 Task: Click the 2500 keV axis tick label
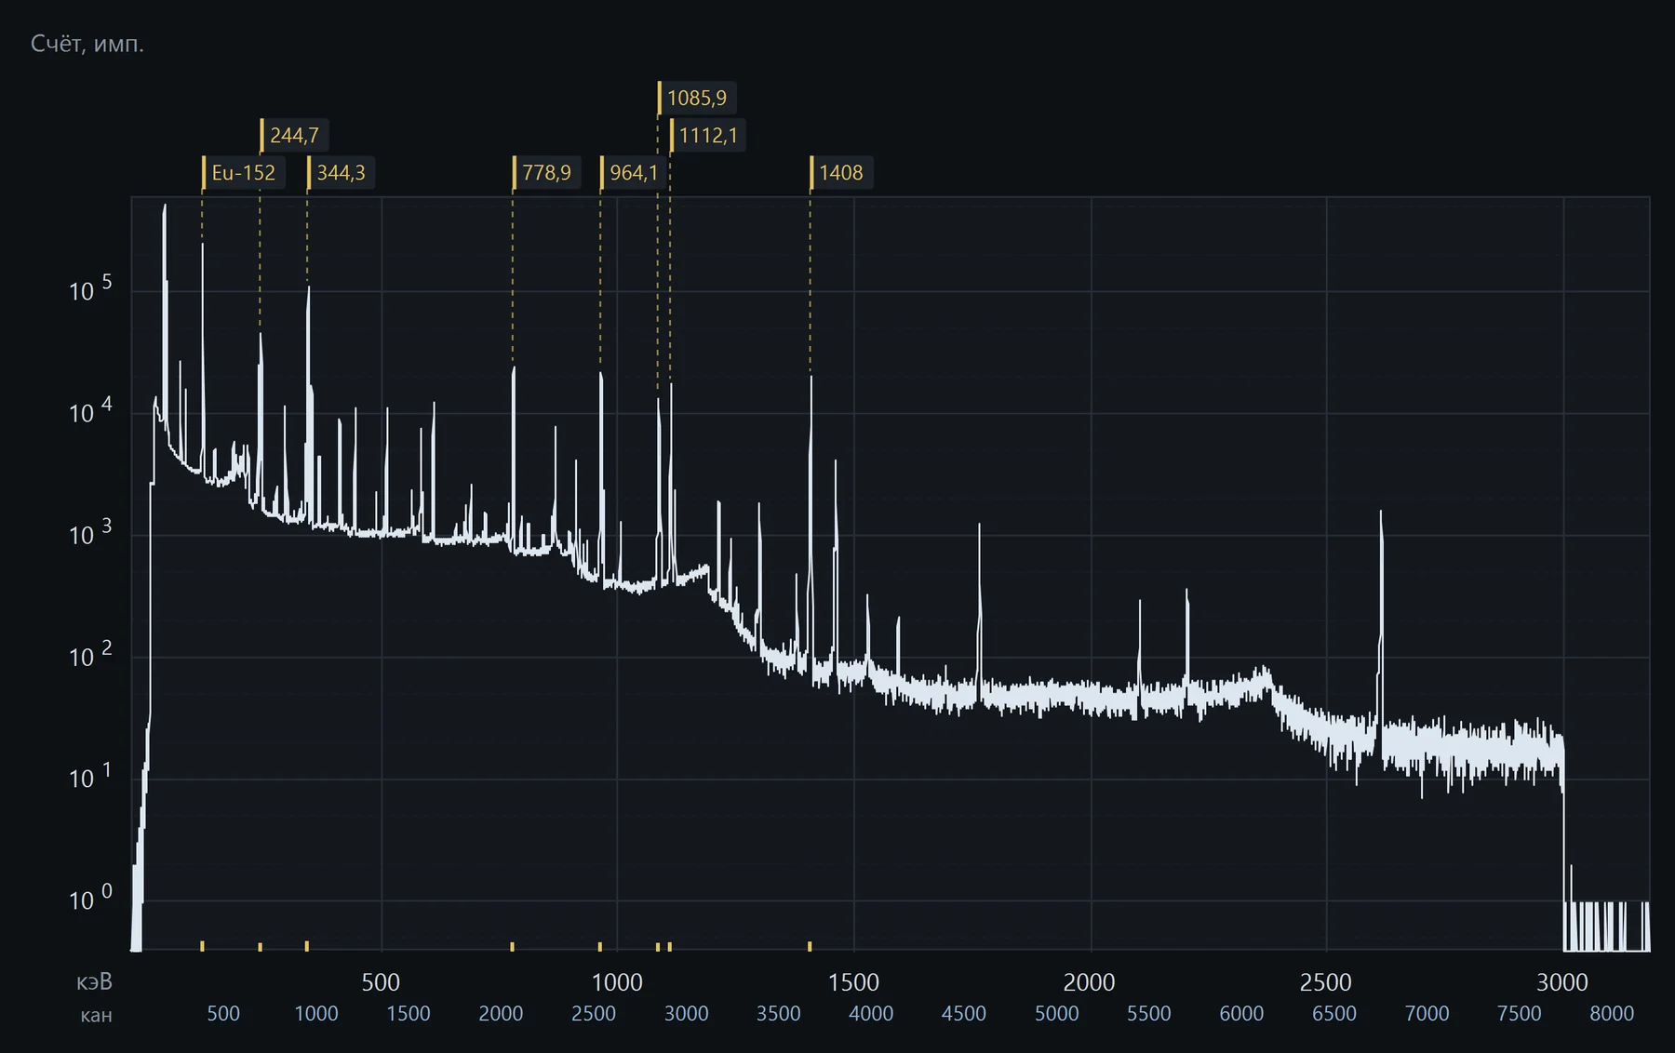click(x=1326, y=982)
